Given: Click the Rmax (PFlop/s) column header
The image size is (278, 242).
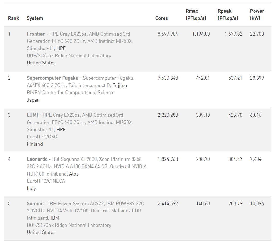Looking at the screenshot, I should coord(196,14).
